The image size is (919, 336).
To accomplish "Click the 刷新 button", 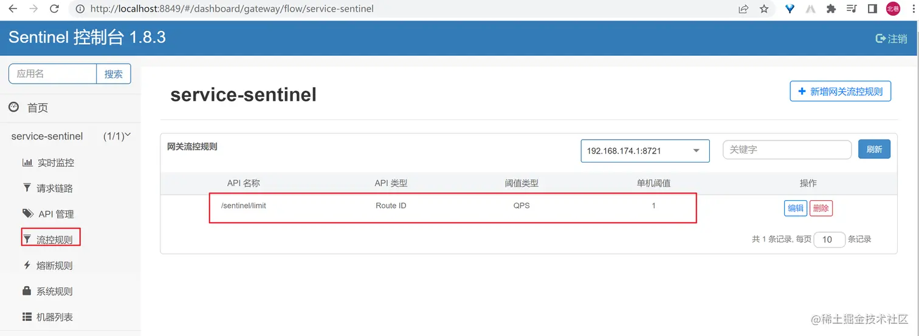I will coord(874,149).
